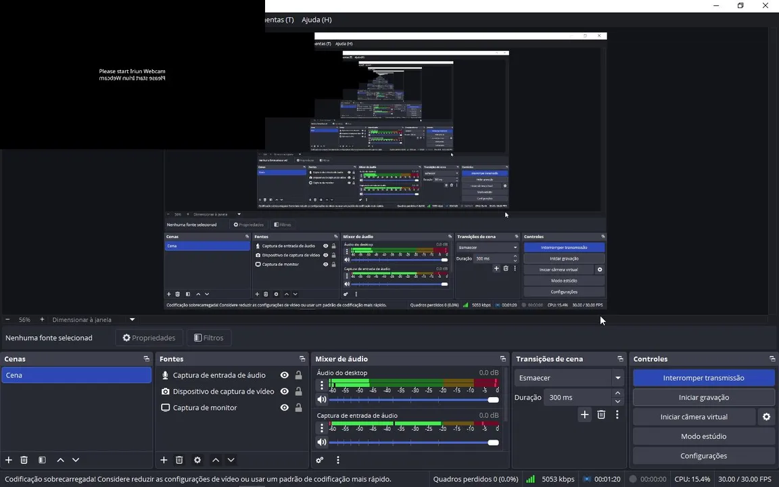Hide Captura de entrada de áudio source
The width and height of the screenshot is (779, 487).
pos(284,375)
